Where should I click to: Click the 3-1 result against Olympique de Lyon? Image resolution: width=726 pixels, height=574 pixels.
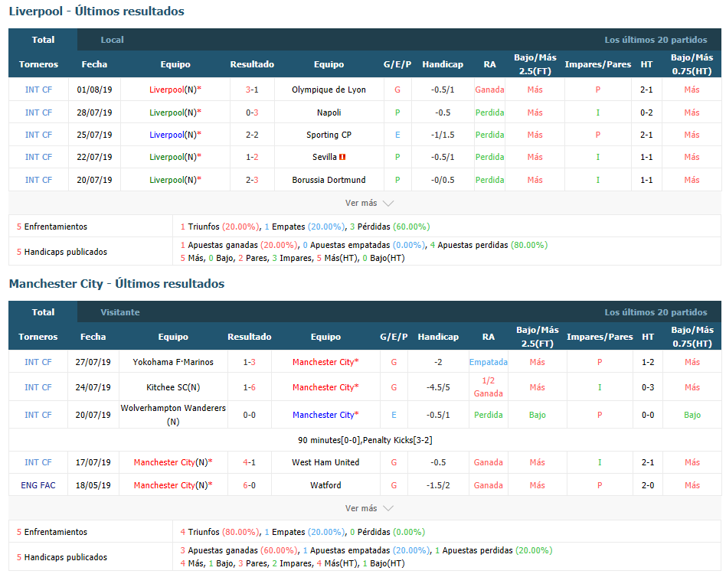[252, 90]
